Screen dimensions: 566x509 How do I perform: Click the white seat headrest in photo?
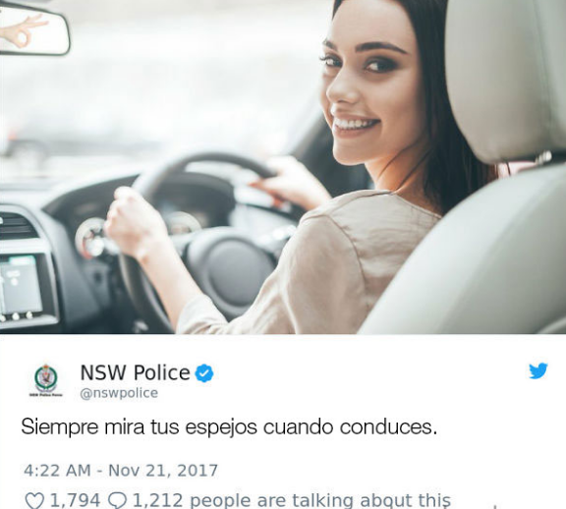pos(505,78)
